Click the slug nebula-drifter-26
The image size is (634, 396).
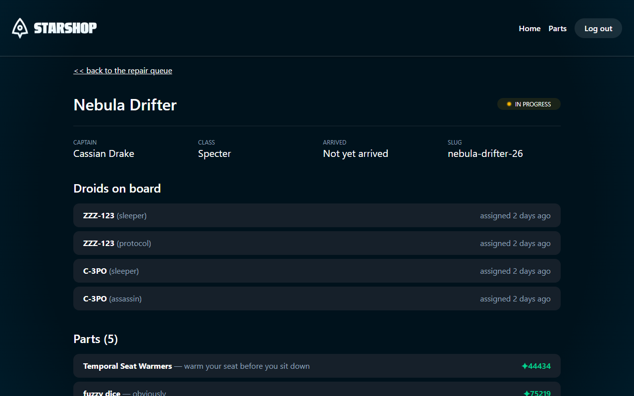coord(485,153)
